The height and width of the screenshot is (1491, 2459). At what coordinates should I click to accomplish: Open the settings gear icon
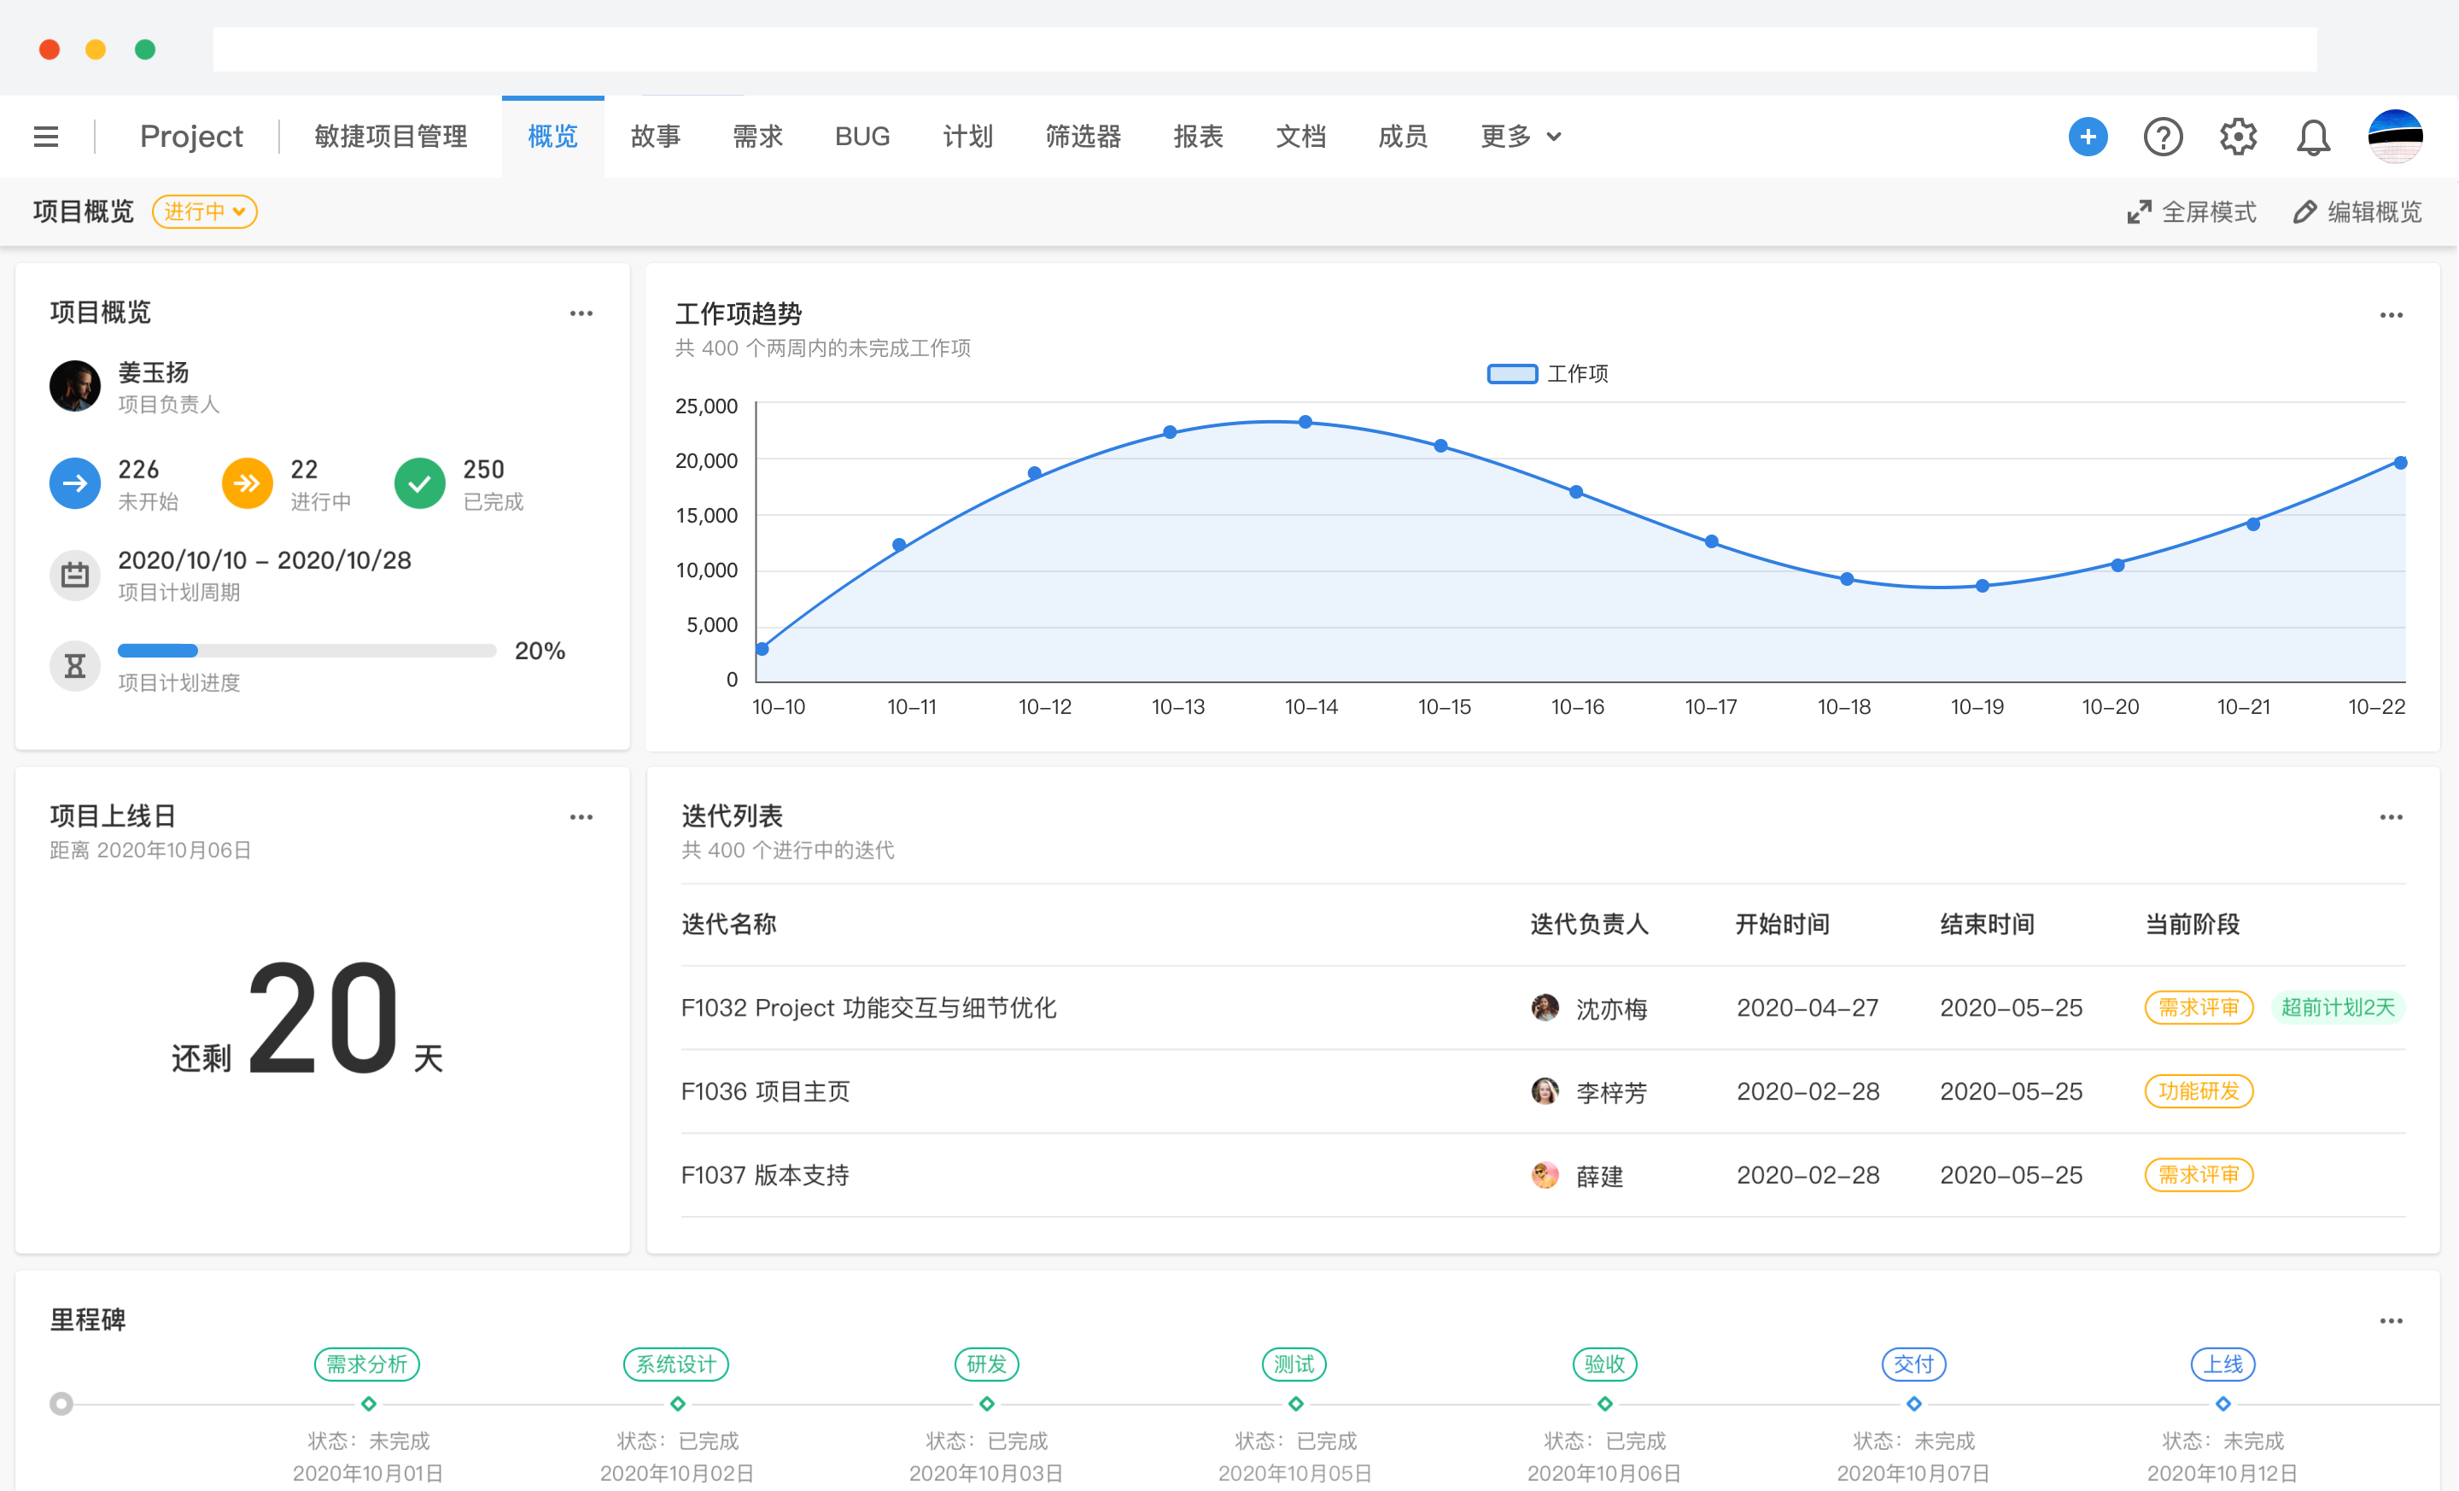pos(2239,137)
